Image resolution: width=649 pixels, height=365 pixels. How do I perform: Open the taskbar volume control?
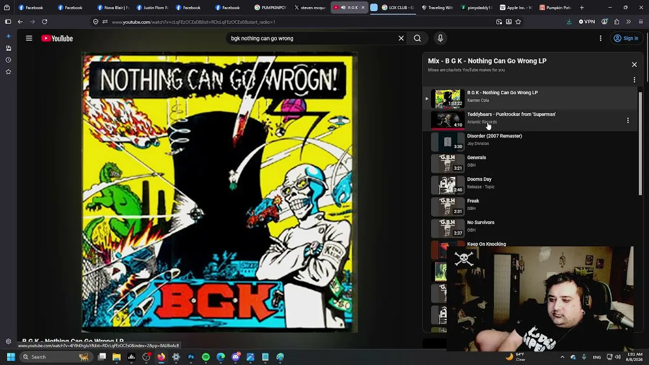pyautogui.click(x=618, y=357)
